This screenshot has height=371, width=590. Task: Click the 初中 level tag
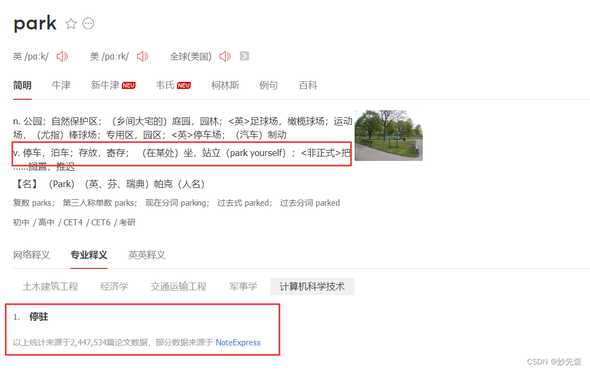tap(21, 223)
